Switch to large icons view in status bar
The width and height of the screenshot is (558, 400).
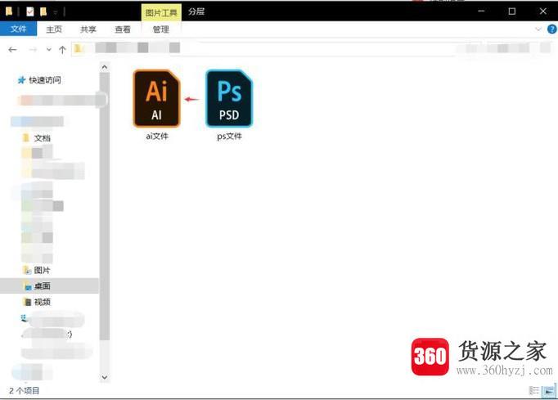(548, 390)
